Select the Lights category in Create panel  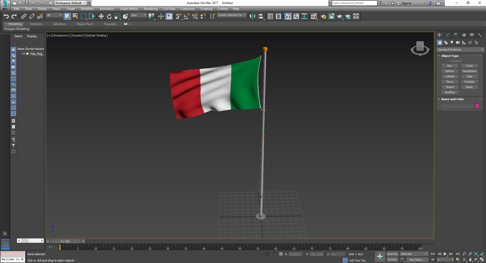coord(452,42)
